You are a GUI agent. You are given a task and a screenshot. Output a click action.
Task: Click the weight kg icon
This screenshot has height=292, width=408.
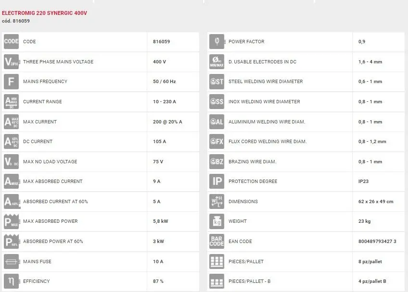click(x=217, y=221)
